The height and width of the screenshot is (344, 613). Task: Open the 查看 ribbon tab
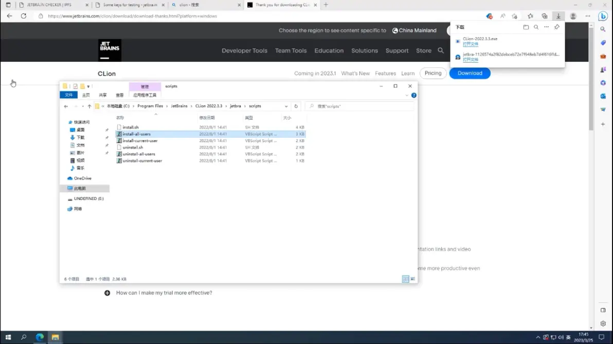pyautogui.click(x=119, y=95)
